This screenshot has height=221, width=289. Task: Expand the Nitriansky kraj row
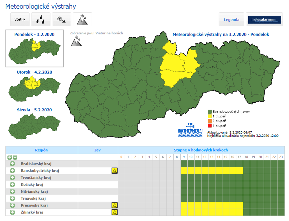pos(12,191)
